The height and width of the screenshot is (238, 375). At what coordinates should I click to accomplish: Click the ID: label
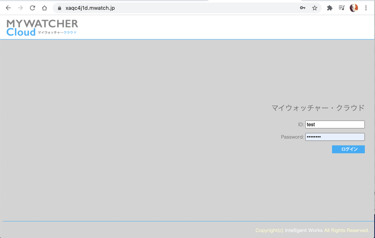click(300, 125)
